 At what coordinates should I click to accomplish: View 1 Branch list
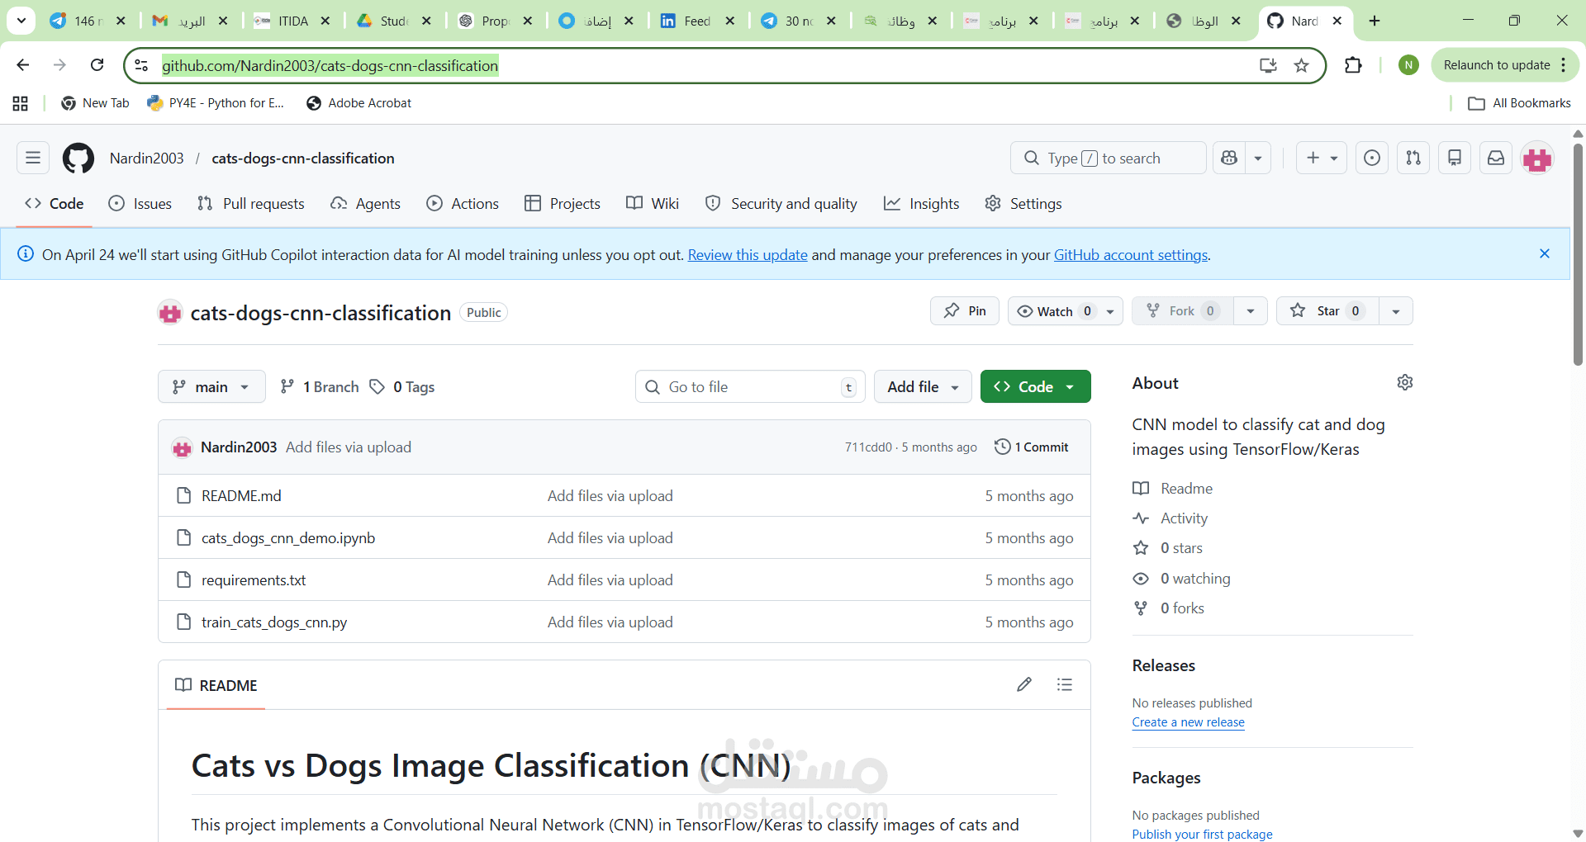click(x=320, y=386)
